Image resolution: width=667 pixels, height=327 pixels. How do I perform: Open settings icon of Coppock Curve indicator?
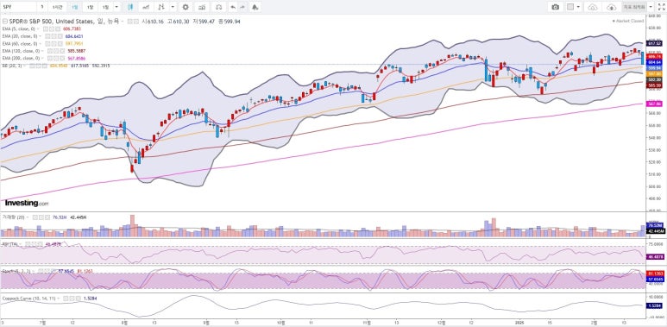pyautogui.click(x=72, y=299)
